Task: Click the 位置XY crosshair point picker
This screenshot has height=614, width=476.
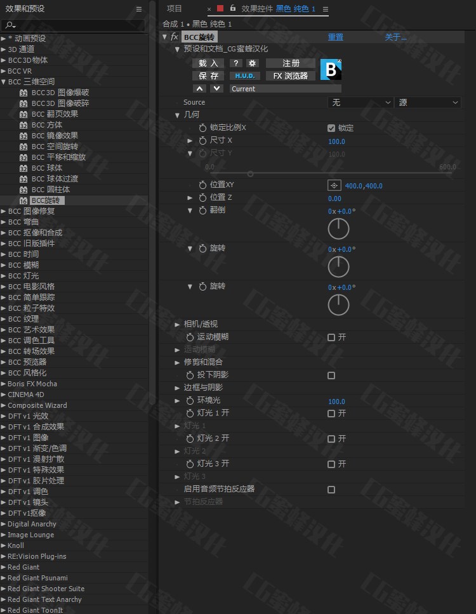Action: 334,185
